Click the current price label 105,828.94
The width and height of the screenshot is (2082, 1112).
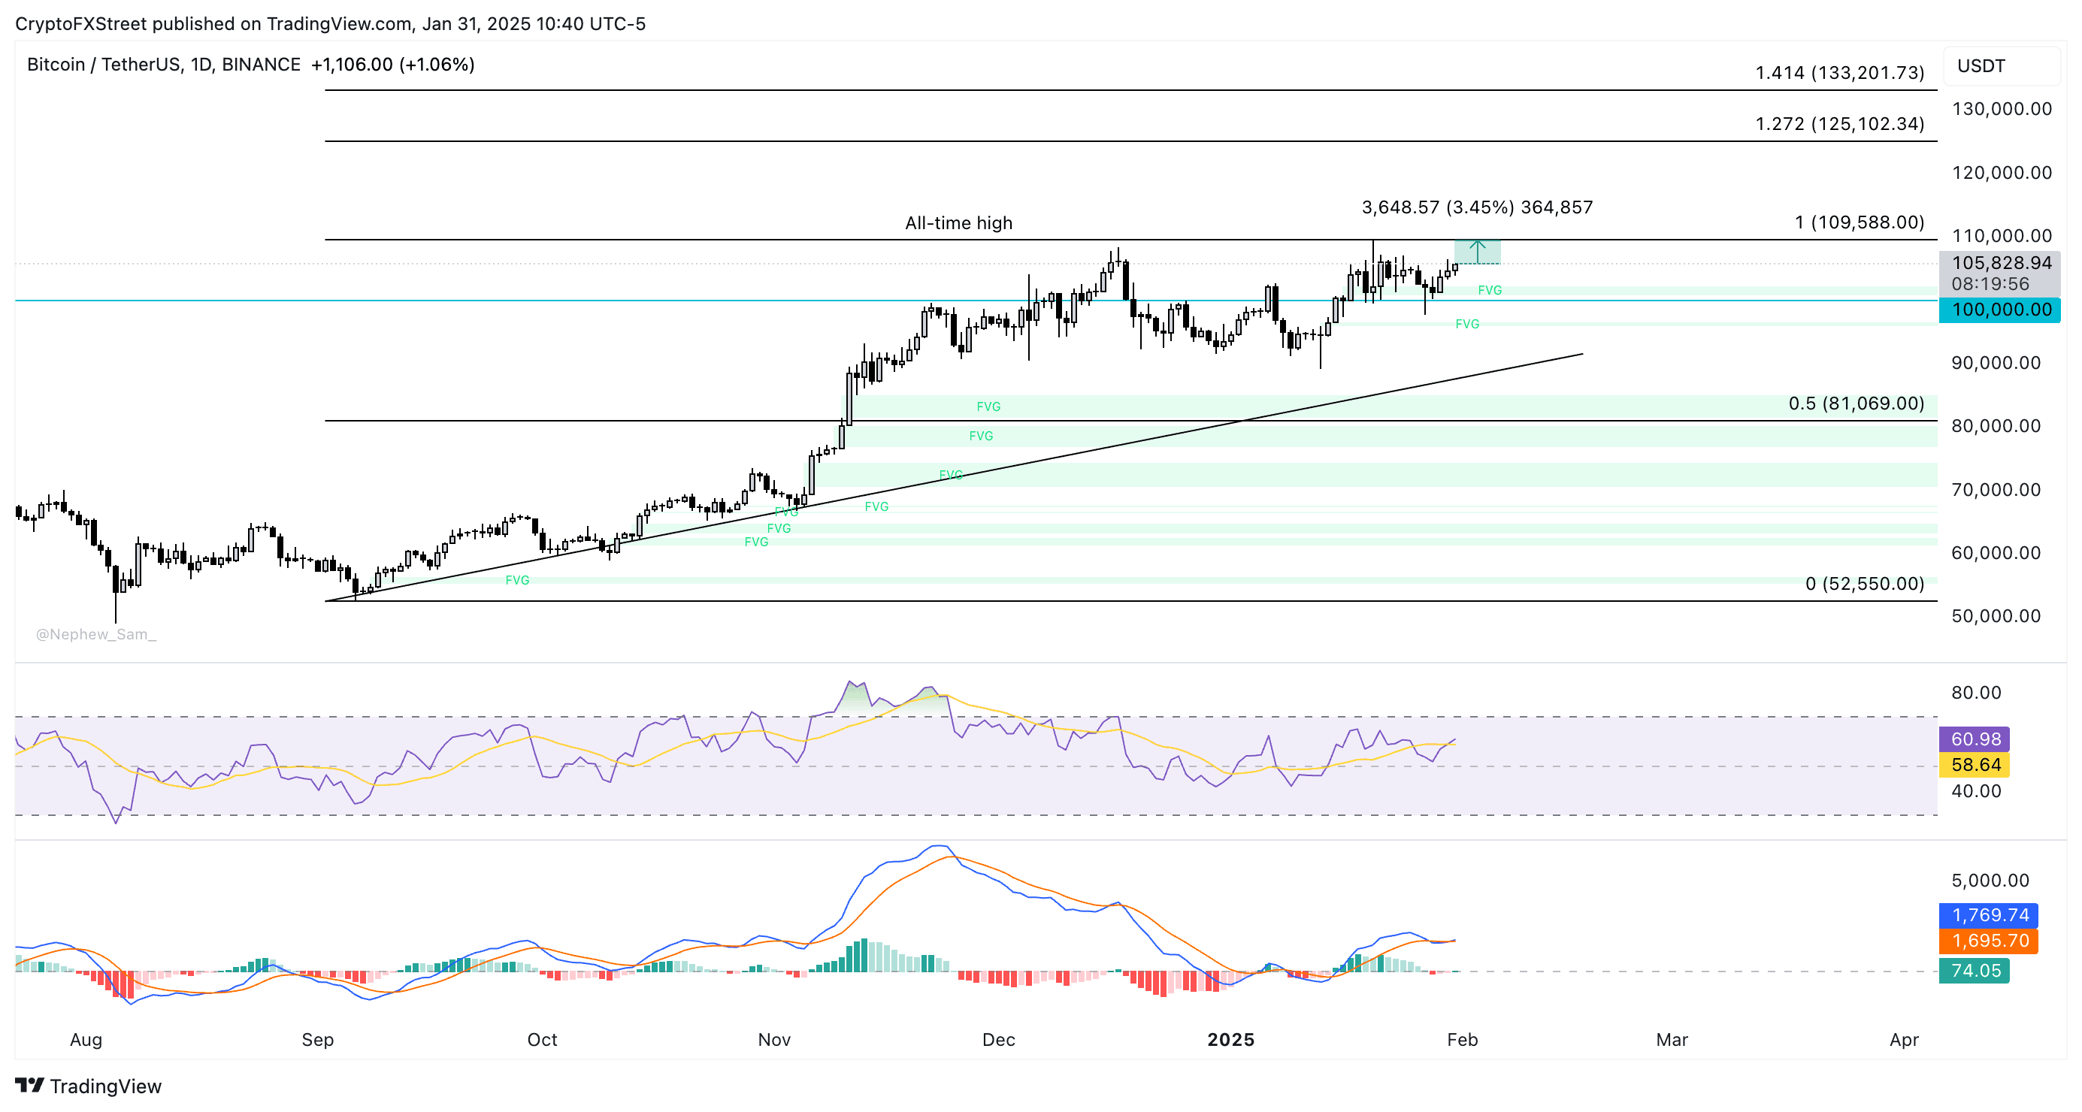[x=2001, y=263]
